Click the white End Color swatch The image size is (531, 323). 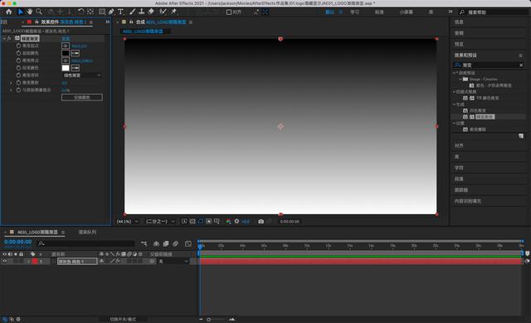coord(66,68)
